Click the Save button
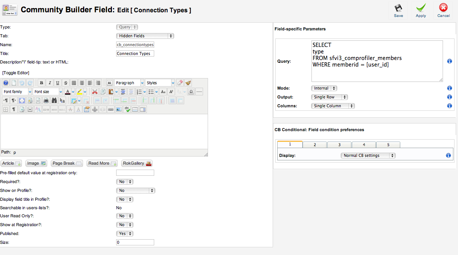This screenshot has width=458, height=255. point(398,11)
